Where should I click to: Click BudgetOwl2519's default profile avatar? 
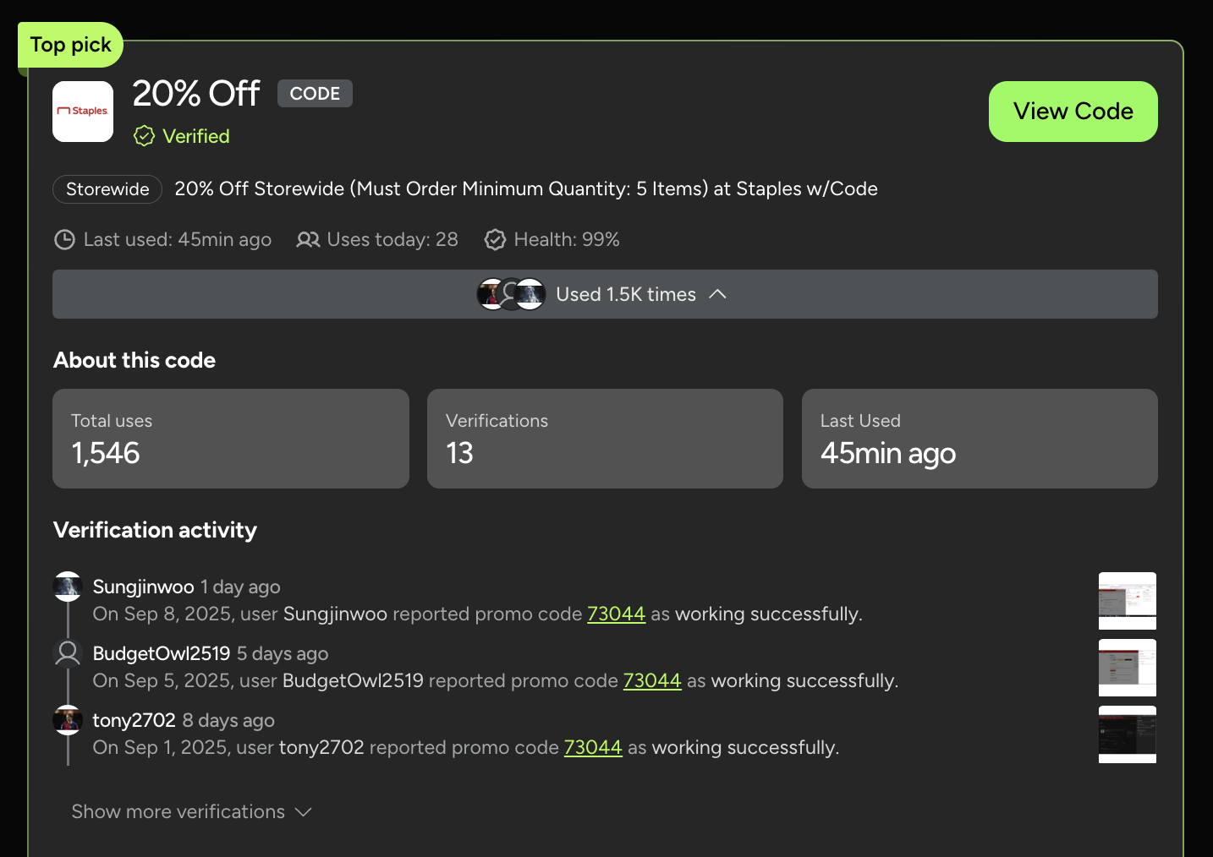click(x=68, y=653)
